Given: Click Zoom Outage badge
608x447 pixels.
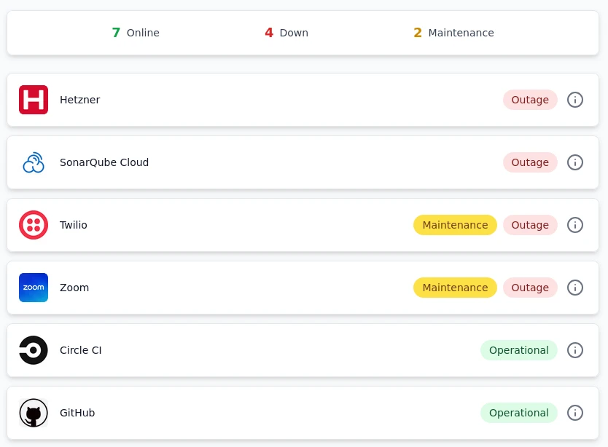Looking at the screenshot, I should click(530, 288).
